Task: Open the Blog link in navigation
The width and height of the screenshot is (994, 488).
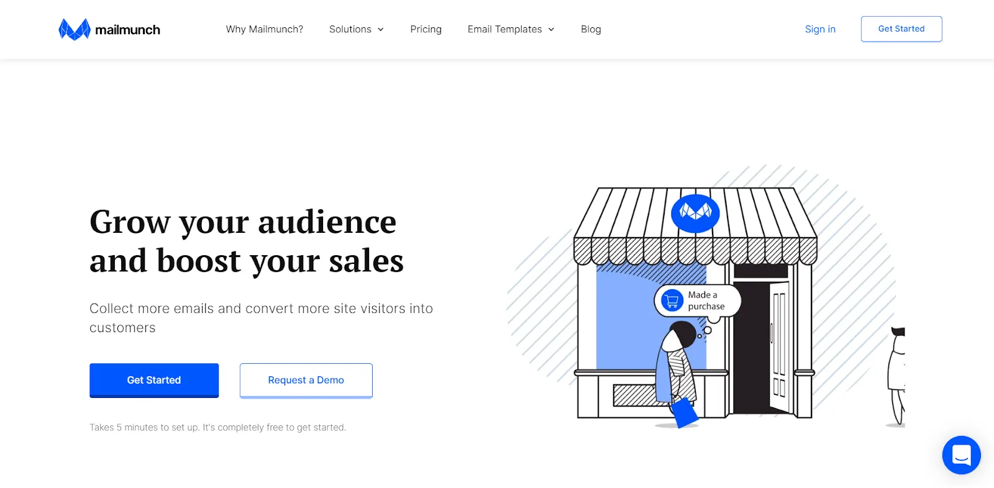Action: [591, 29]
